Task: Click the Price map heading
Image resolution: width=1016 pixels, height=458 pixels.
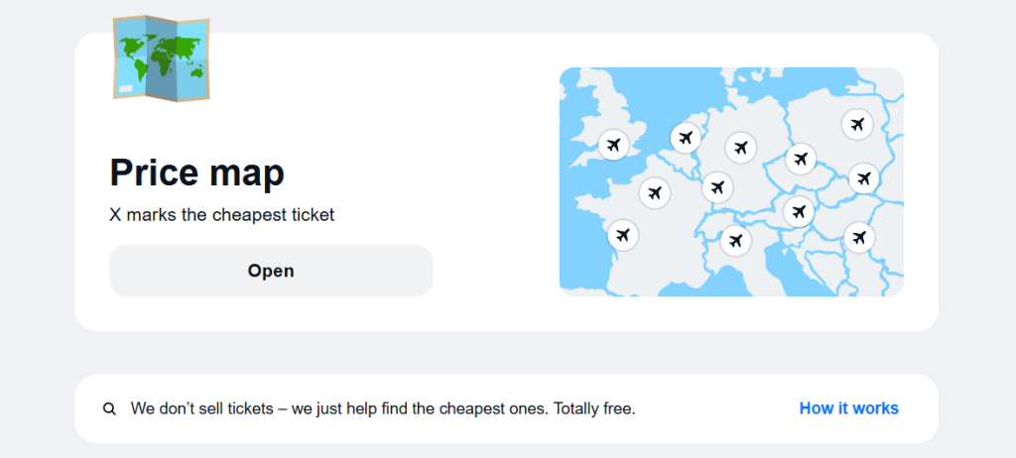Action: coord(196,172)
